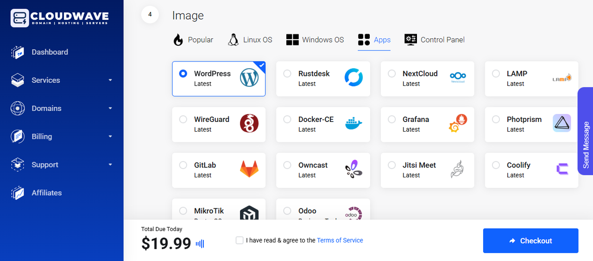Expand the Billing menu arrow
The image size is (593, 261).
(x=110, y=137)
